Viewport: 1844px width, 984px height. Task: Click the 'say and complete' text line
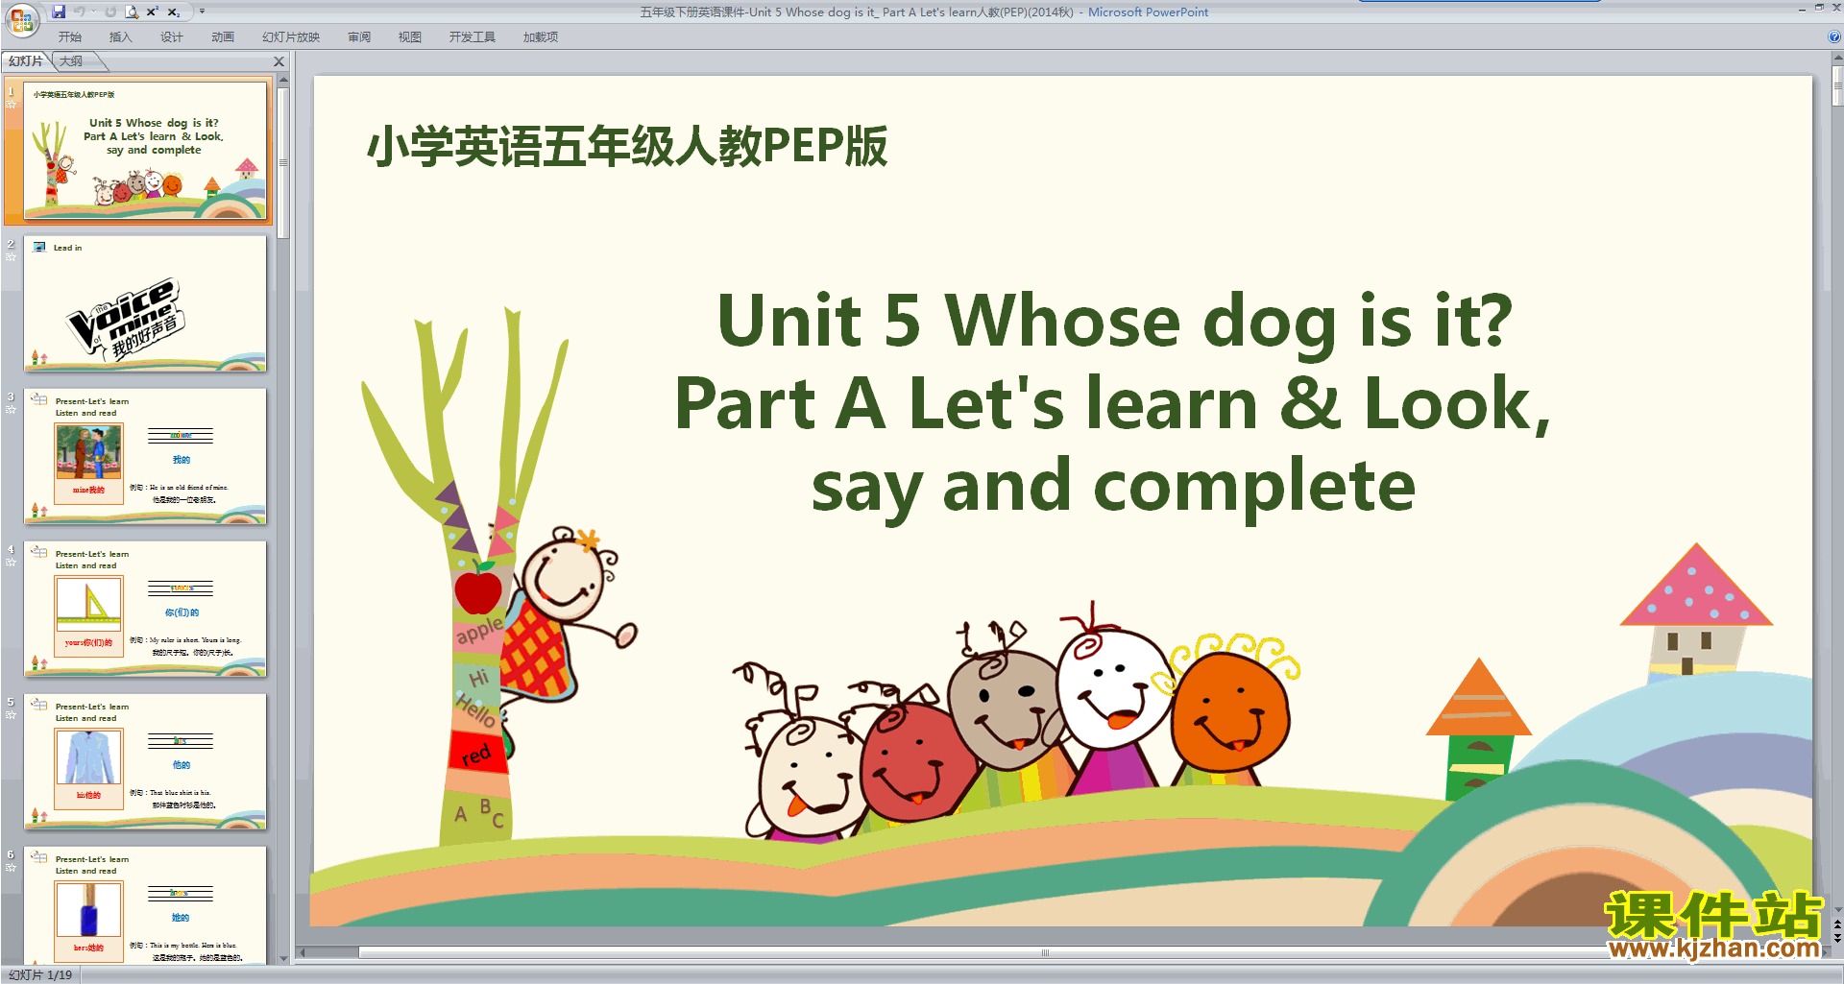(x=1113, y=488)
